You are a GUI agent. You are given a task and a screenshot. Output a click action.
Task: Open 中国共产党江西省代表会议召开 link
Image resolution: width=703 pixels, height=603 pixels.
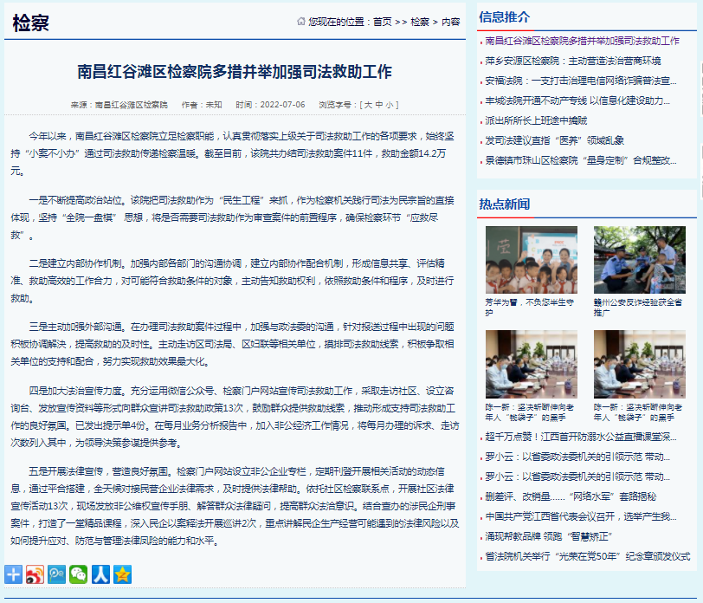(581, 516)
